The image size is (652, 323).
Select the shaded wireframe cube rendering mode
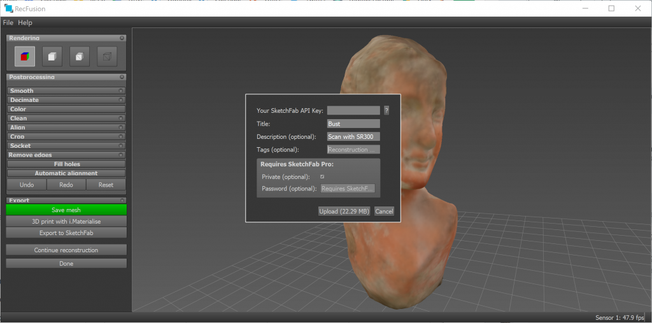point(79,57)
